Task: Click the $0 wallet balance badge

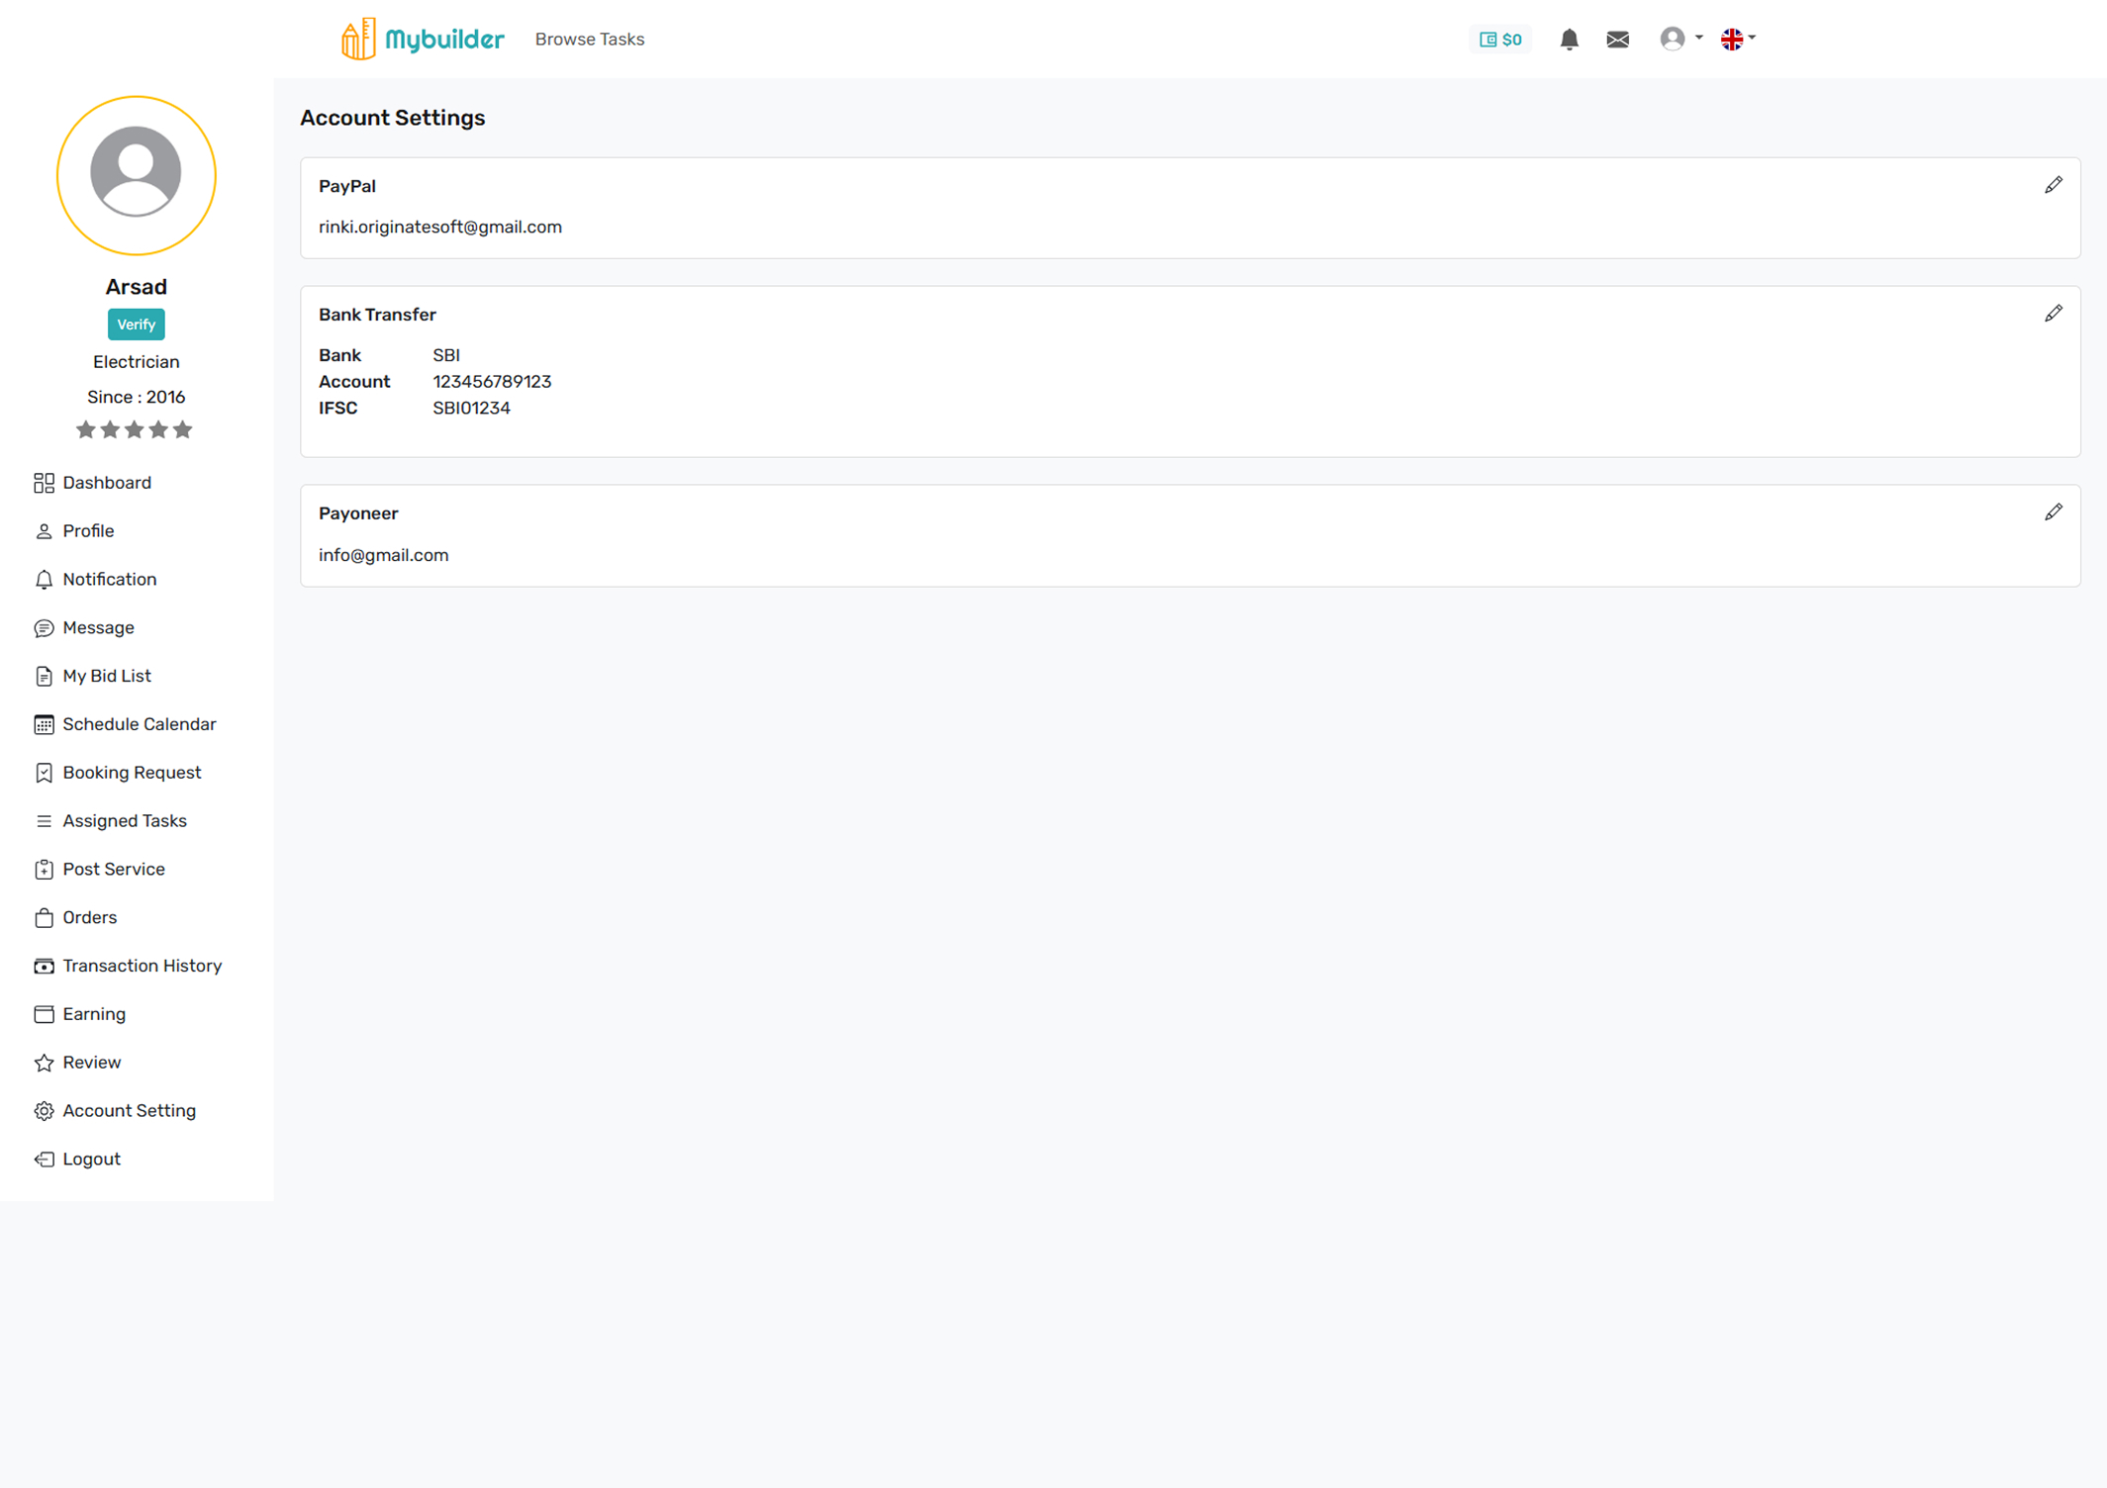Action: click(1499, 40)
